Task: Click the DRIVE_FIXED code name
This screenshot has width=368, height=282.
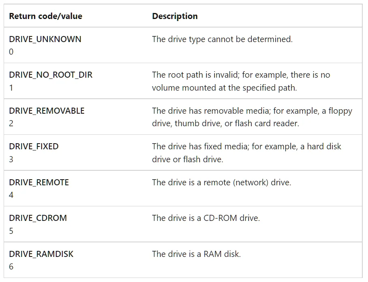Action: click(x=34, y=146)
